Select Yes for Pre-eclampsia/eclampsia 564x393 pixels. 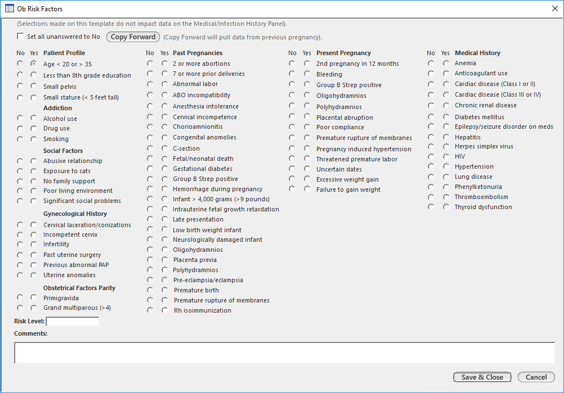coord(164,280)
